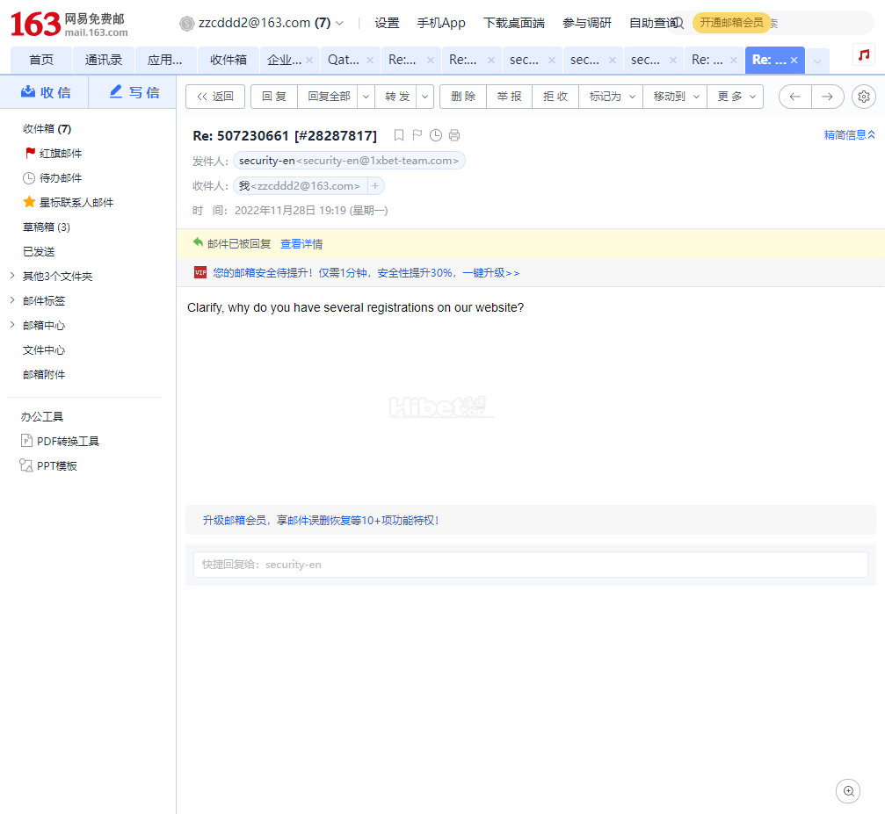This screenshot has height=814, width=885.
Task: Print the email using the printer icon
Action: (x=454, y=135)
